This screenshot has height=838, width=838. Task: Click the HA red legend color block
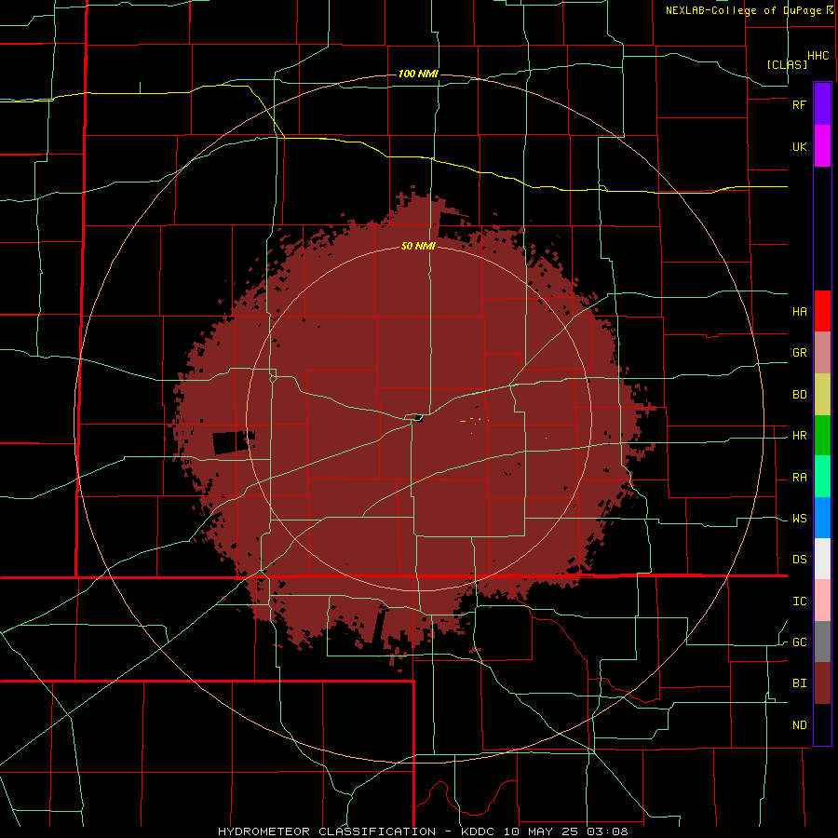click(x=822, y=311)
